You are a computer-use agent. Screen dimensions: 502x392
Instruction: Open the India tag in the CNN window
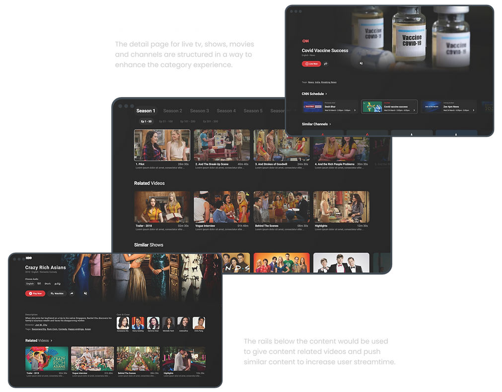click(317, 82)
